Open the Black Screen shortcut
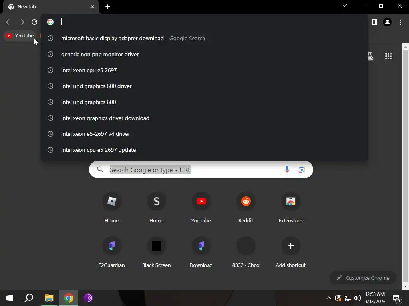This screenshot has height=306, width=409. point(156,252)
